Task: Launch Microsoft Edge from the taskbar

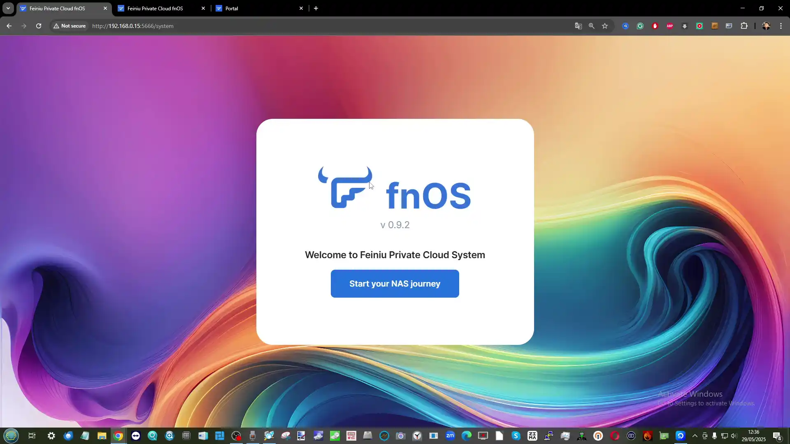Action: pos(467,436)
